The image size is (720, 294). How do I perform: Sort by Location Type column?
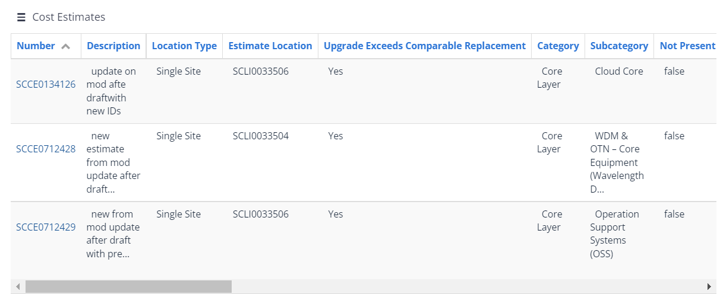184,46
